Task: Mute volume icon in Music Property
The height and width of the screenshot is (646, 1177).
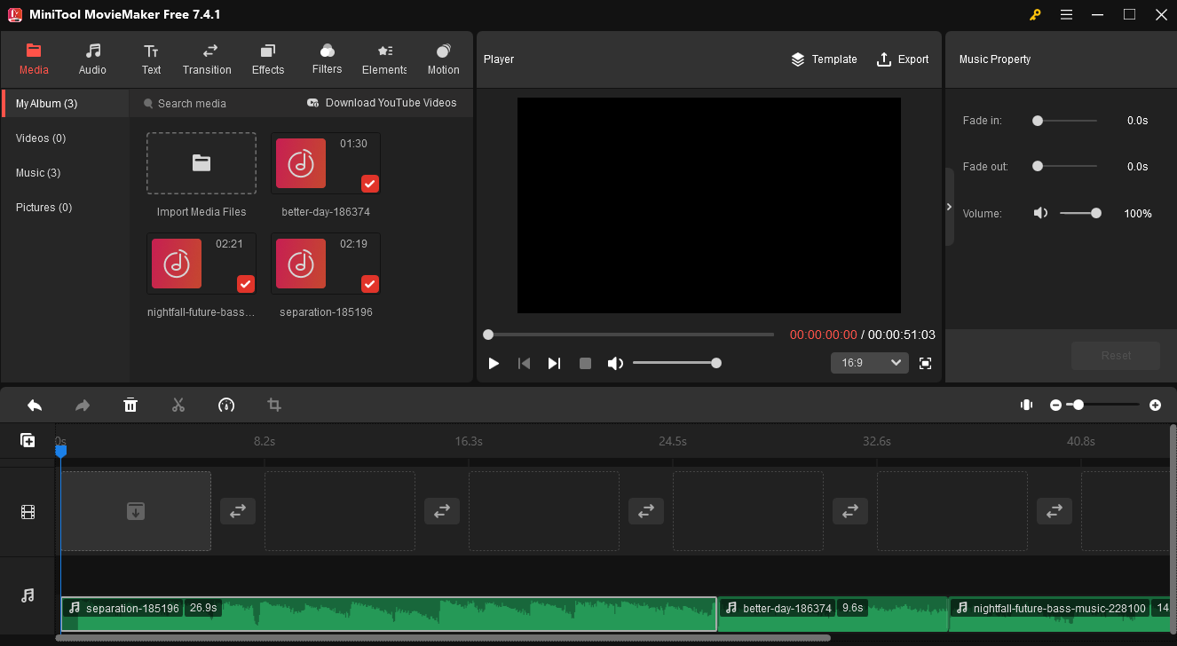Action: click(1040, 213)
